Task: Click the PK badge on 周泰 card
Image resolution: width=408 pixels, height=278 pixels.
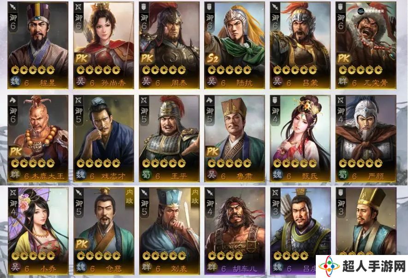Action: point(147,58)
